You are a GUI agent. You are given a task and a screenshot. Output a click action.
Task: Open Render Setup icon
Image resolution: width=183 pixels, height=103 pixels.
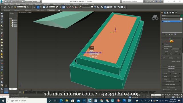119,7
